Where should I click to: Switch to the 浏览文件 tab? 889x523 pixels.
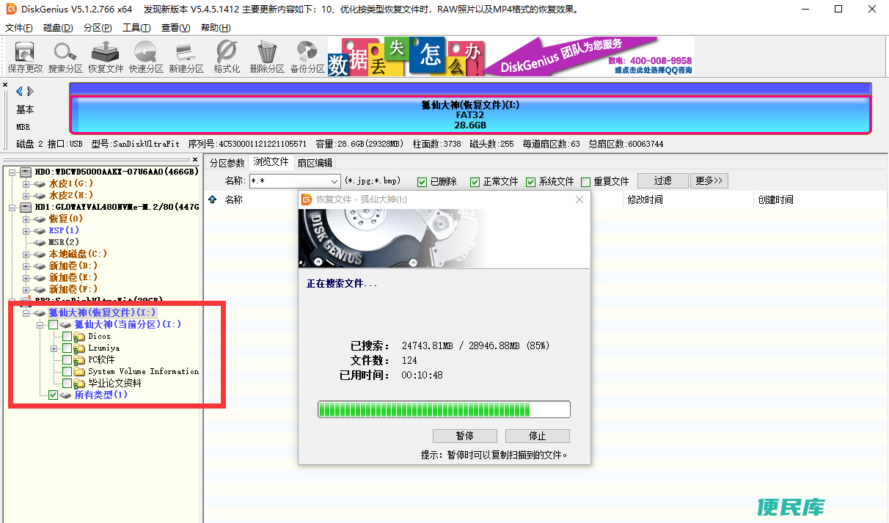tap(271, 162)
